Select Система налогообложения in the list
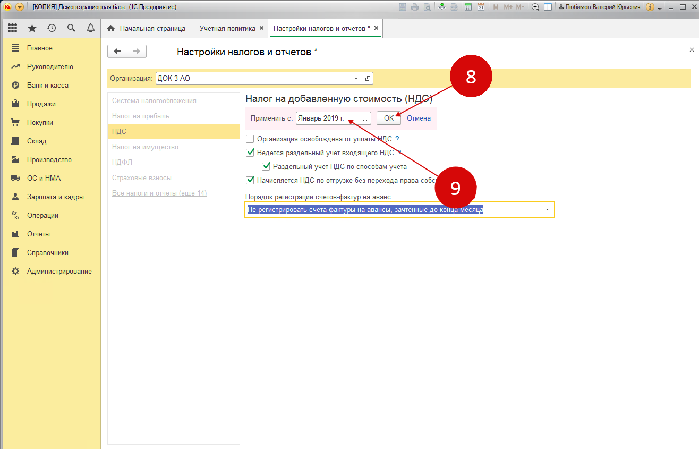Viewport: 699px width, 449px height. tap(174, 100)
